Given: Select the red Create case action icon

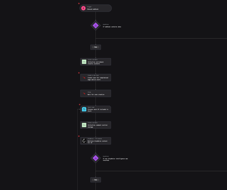Looking at the screenshot, I should click(84, 78).
